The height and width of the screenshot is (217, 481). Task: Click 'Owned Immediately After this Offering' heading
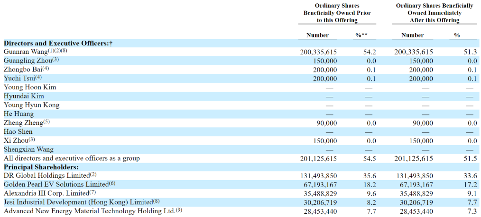point(435,17)
